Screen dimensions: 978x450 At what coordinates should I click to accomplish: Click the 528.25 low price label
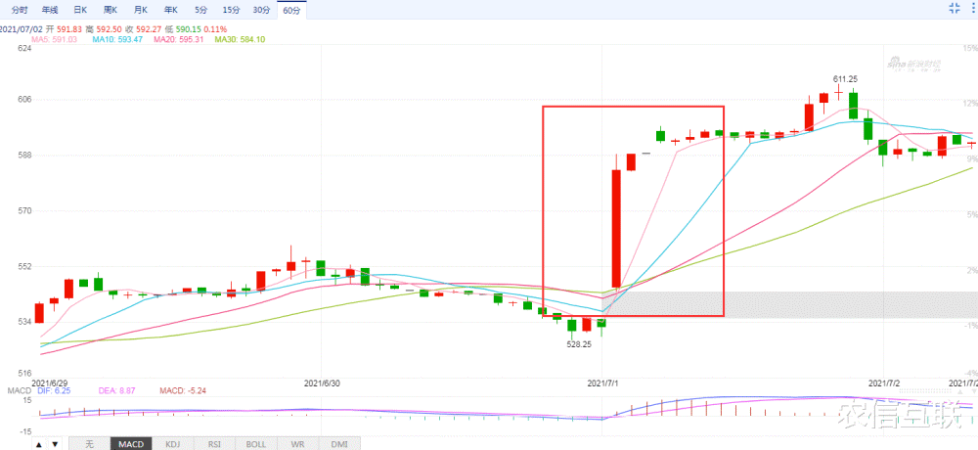pyautogui.click(x=579, y=344)
